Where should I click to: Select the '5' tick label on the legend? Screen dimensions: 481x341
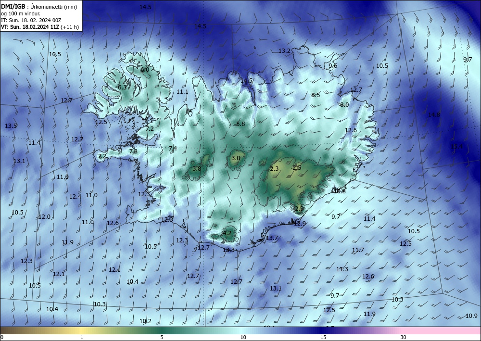click(162, 337)
